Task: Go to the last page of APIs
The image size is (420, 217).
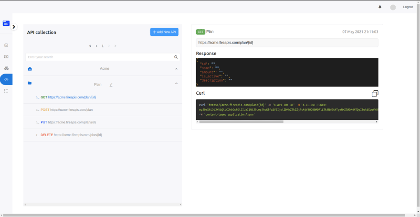Action: click(x=115, y=46)
